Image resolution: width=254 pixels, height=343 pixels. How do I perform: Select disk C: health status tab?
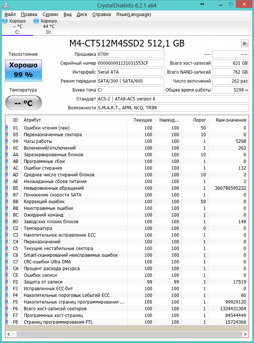pos(17,26)
